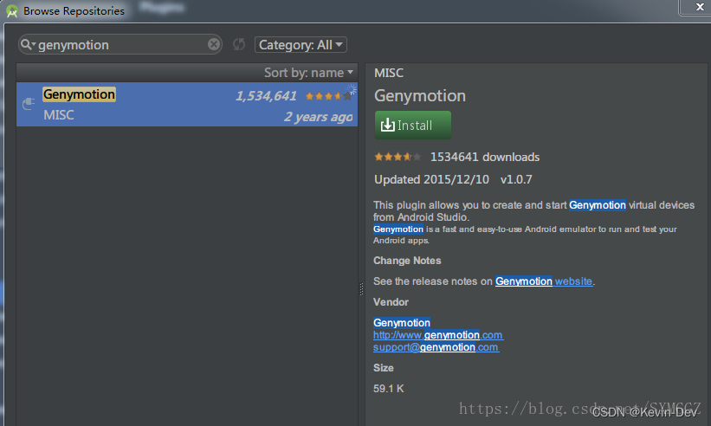The width and height of the screenshot is (711, 426).
Task: Select the Genymotion plugin list row
Action: pos(187,104)
